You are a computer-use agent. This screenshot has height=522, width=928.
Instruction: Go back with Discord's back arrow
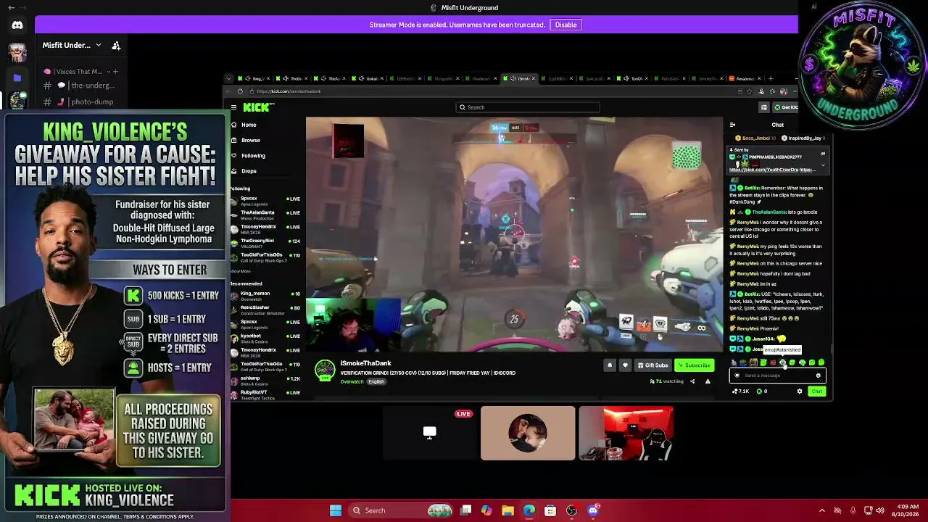click(x=12, y=7)
